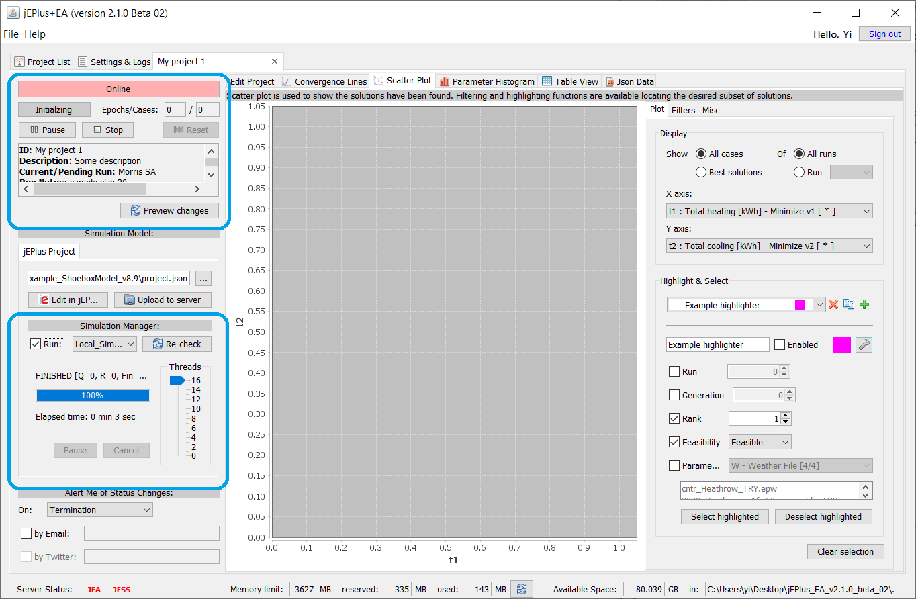Viewport: 916px width, 599px height.
Task: Refresh memory usage icon in status bar
Action: [x=522, y=589]
